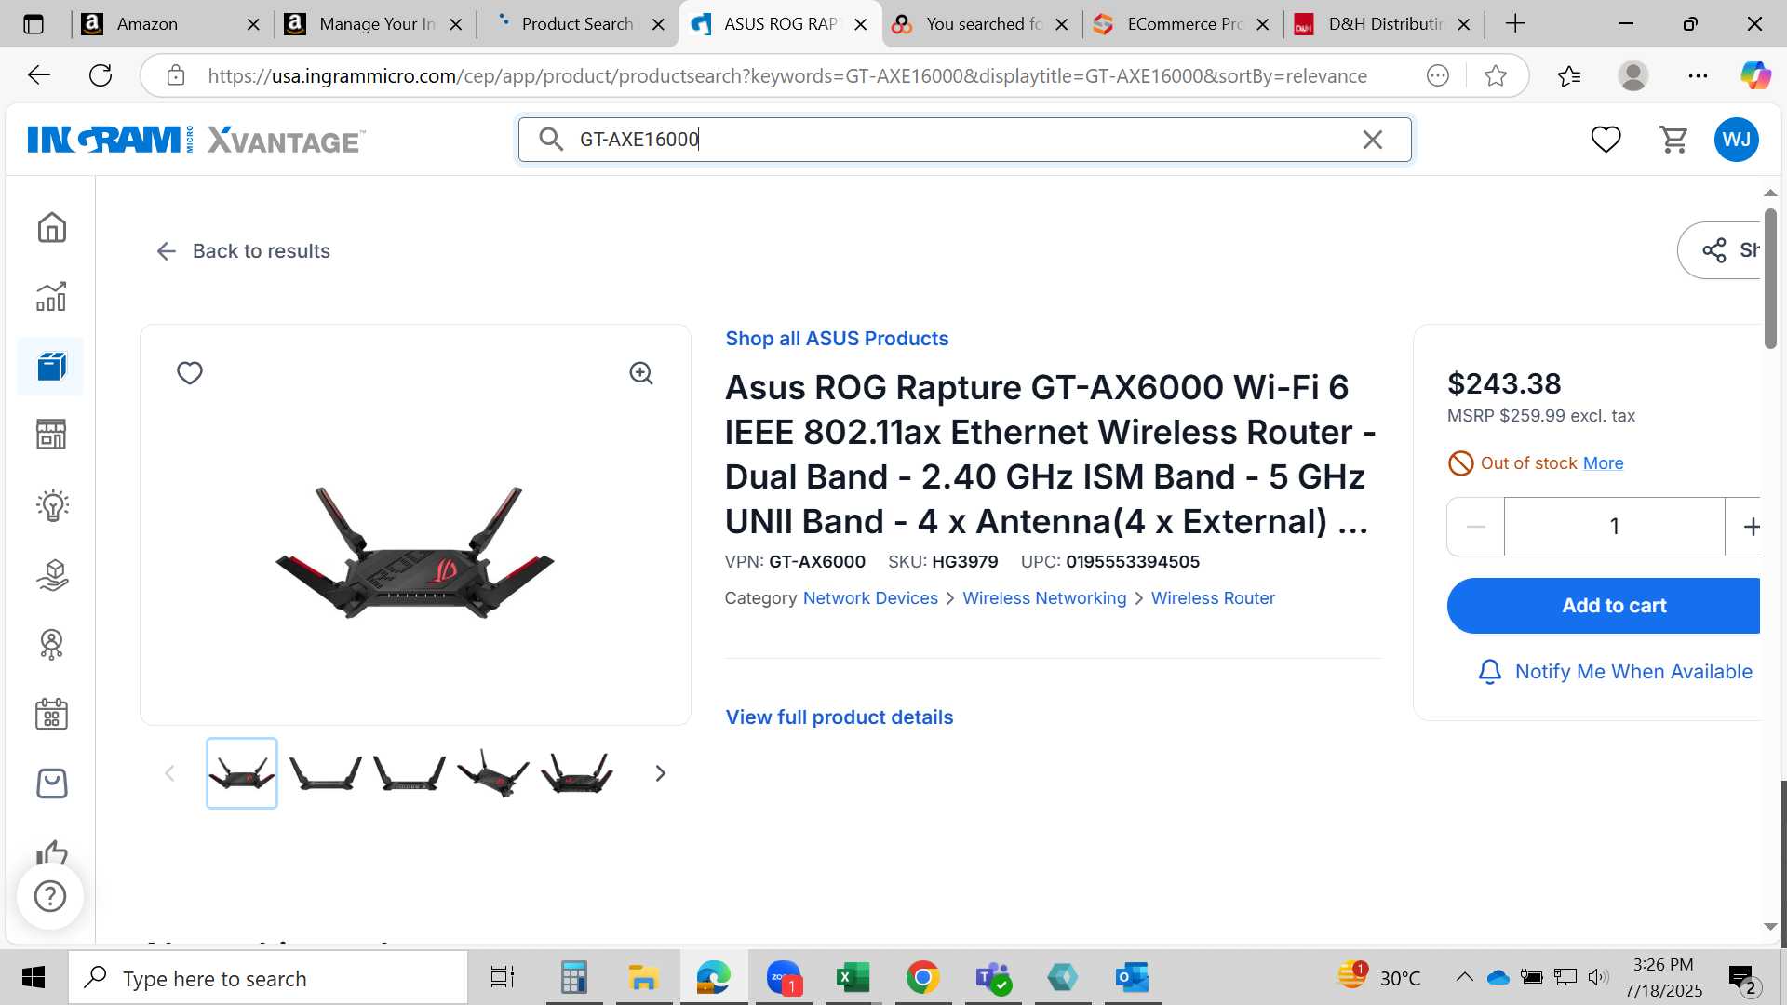Open the help question mark icon
Image resolution: width=1787 pixels, height=1005 pixels.
pyautogui.click(x=50, y=896)
